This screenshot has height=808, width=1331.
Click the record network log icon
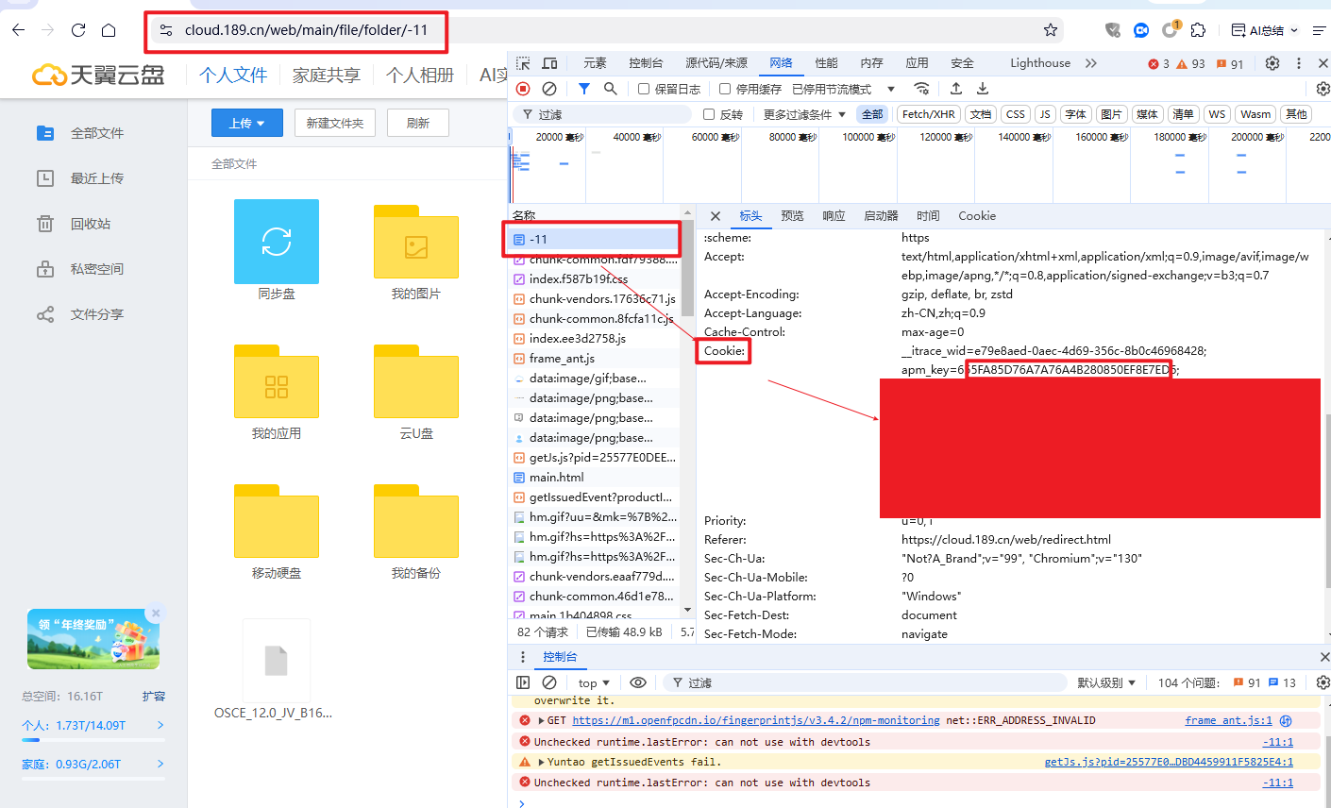(x=523, y=89)
